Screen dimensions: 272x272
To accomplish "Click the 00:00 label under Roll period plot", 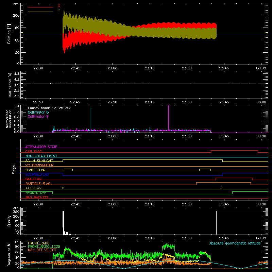I will (x=261, y=102).
